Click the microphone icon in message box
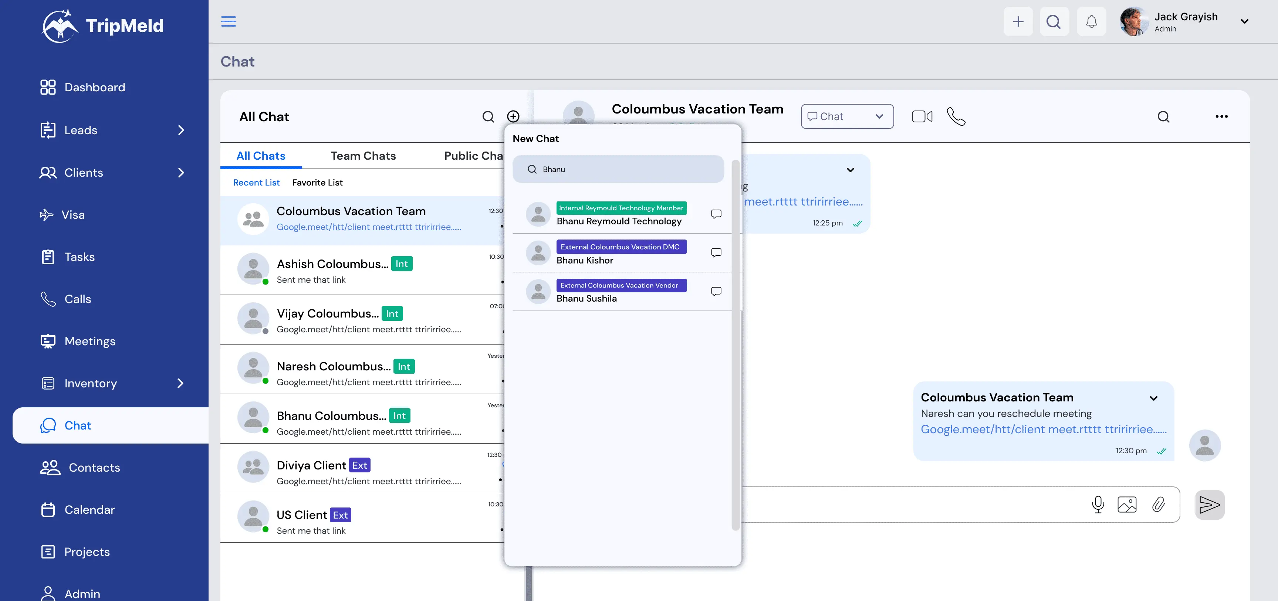This screenshot has width=1278, height=601. pyautogui.click(x=1098, y=504)
